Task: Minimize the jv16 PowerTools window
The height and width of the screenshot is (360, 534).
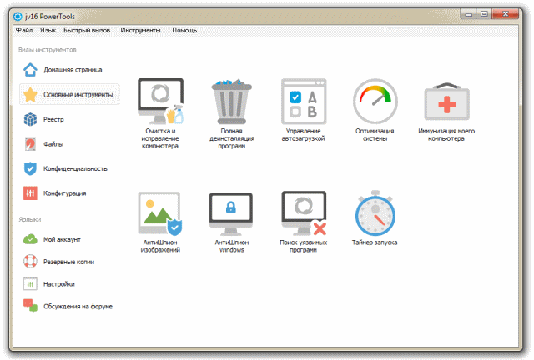Action: tap(469, 14)
